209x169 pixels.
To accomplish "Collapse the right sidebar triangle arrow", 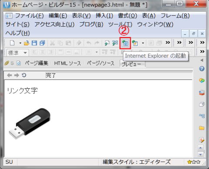I will click(202, 60).
